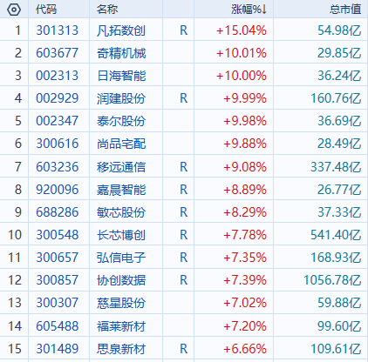Open stock name 尚品宅配

[x=121, y=144]
